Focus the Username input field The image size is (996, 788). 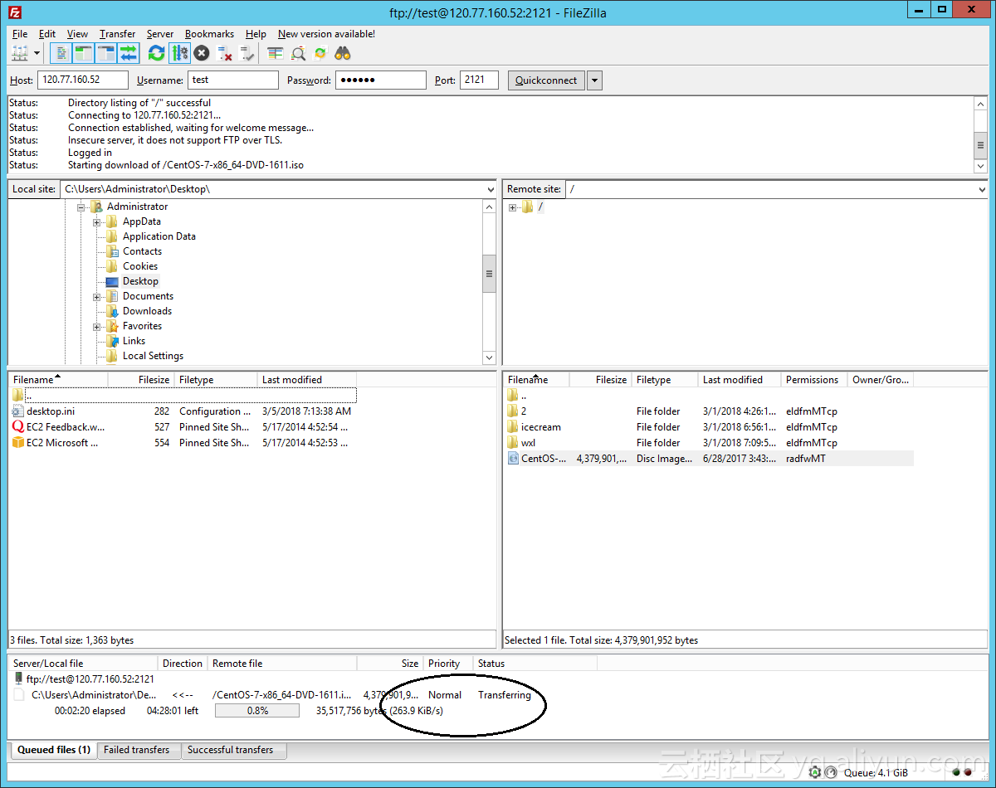233,80
